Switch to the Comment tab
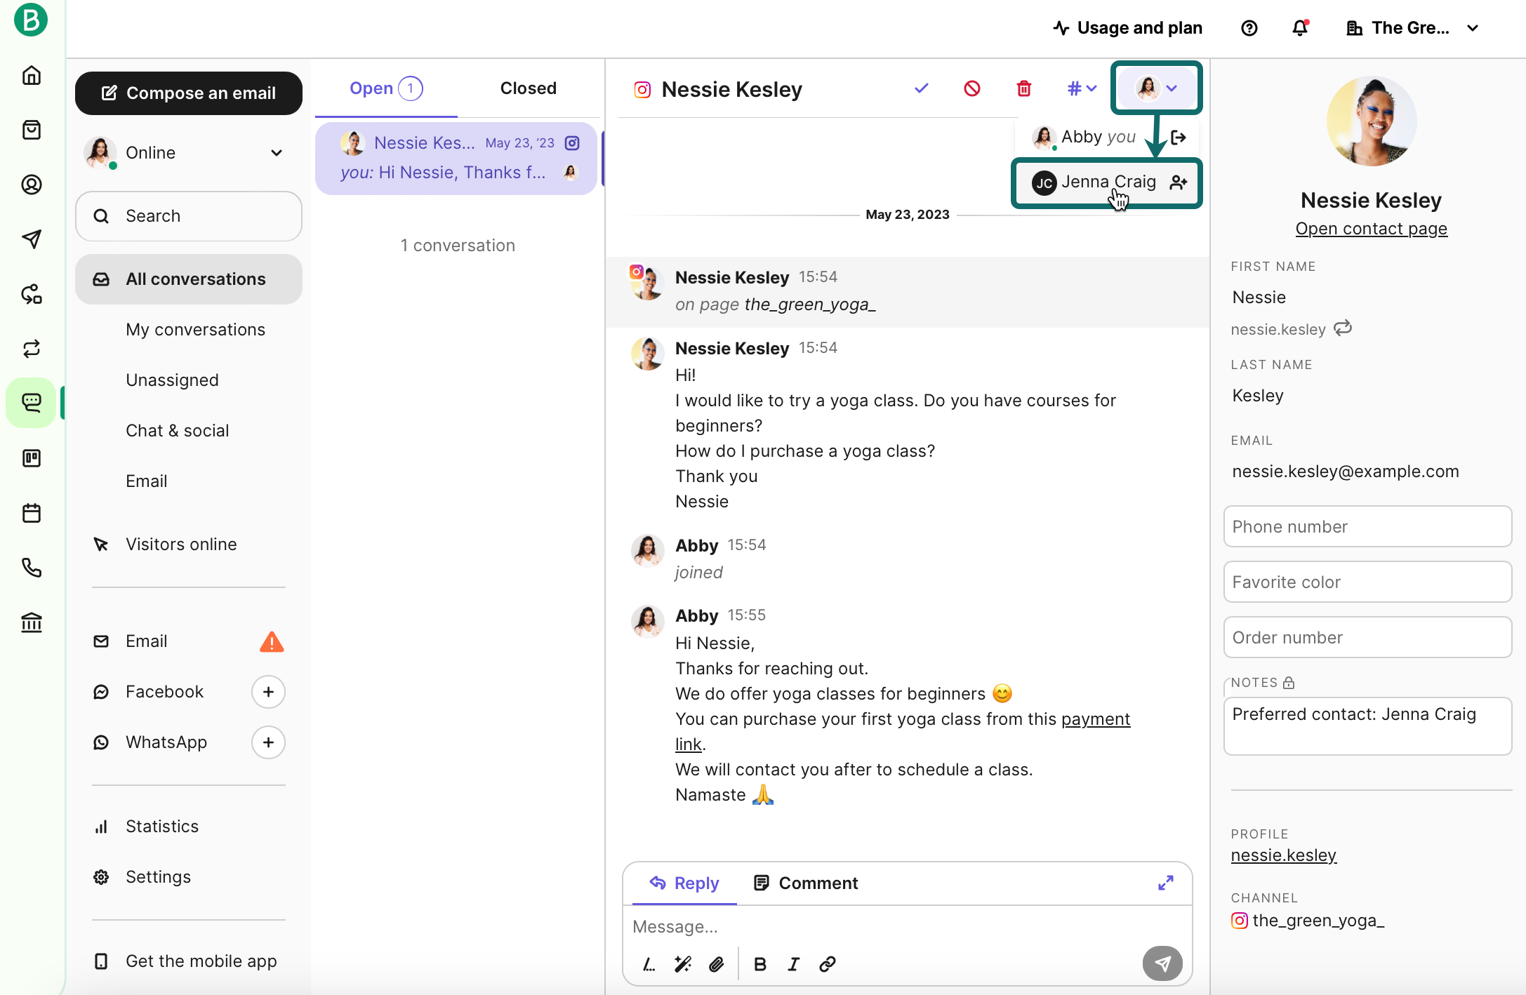Image resolution: width=1526 pixels, height=995 pixels. (x=805, y=883)
